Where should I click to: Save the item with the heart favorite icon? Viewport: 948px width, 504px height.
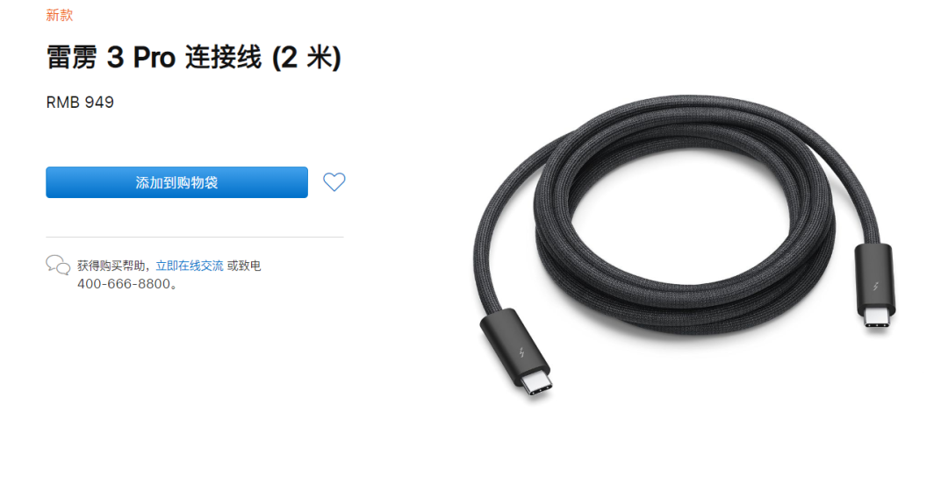(x=334, y=181)
